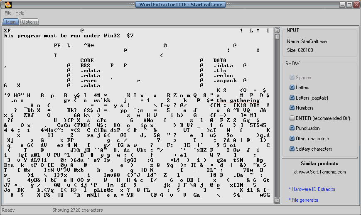Switch to the Main tab
Screen dimensions: 361x215
[x=10, y=22]
